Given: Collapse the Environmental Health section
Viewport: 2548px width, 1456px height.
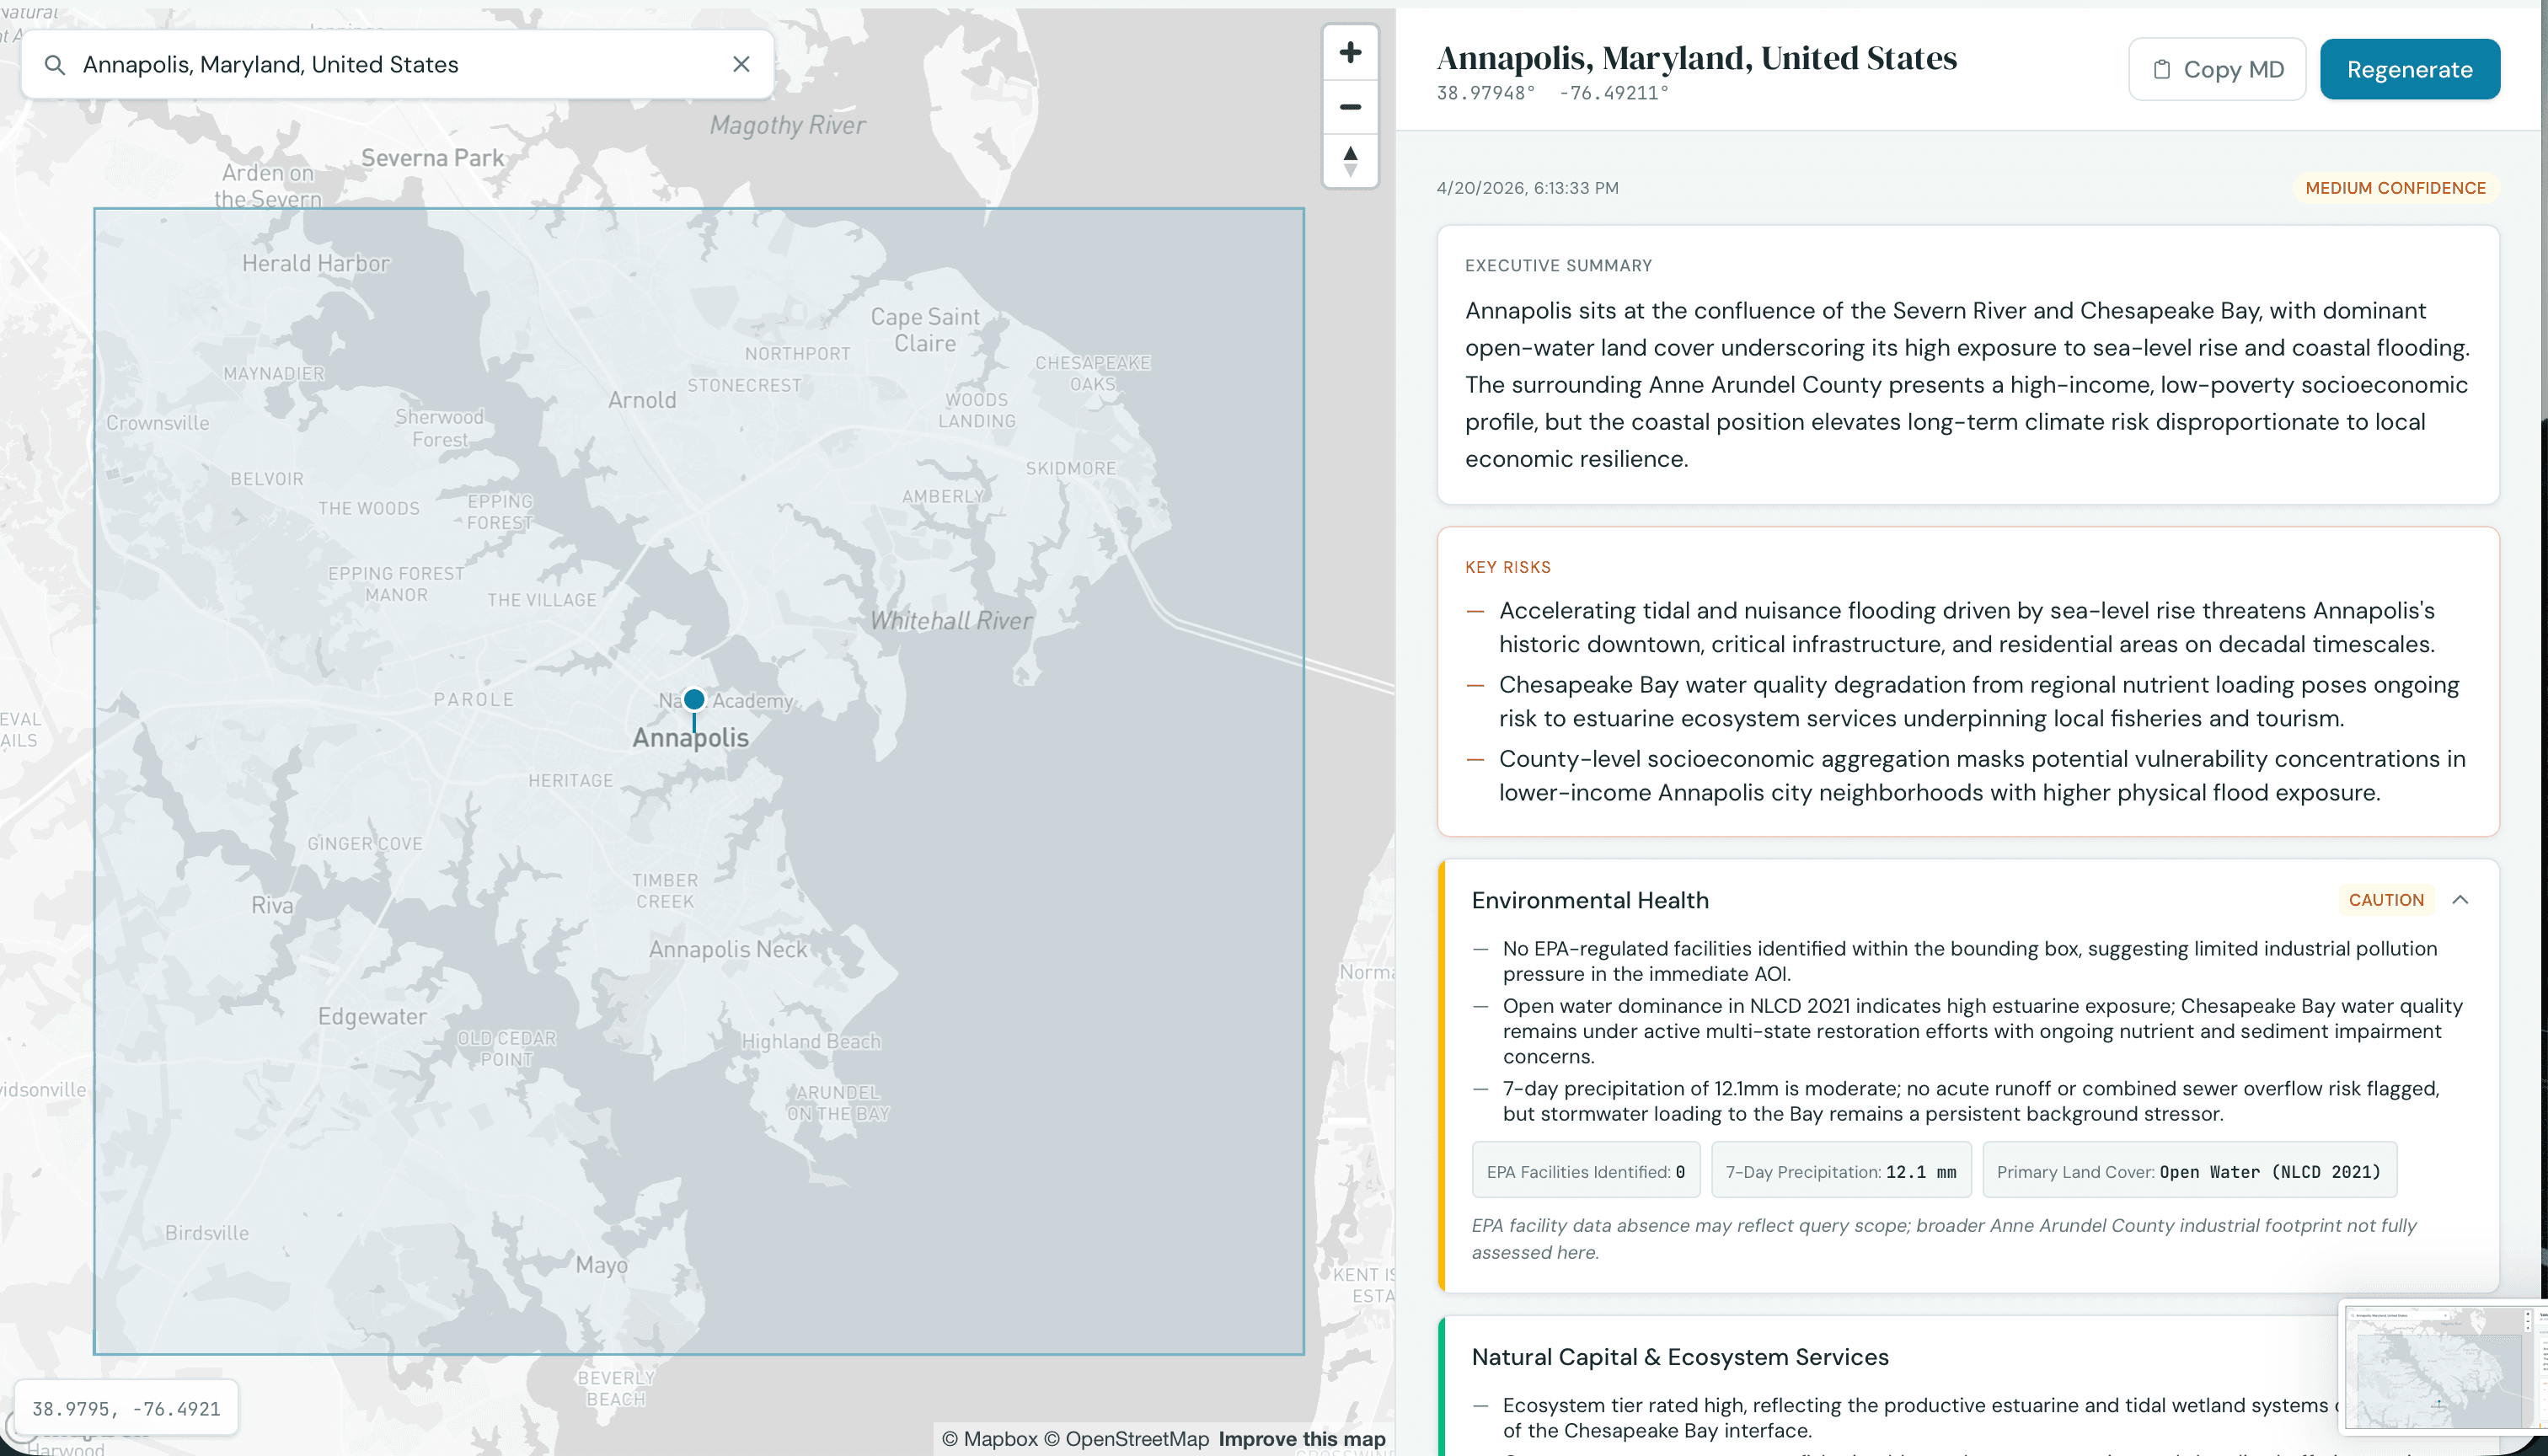Looking at the screenshot, I should 2460,899.
